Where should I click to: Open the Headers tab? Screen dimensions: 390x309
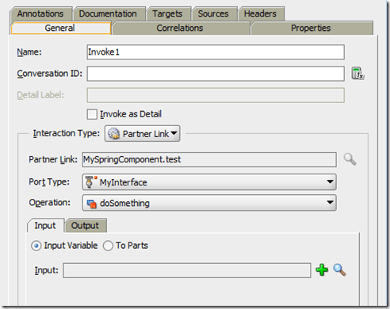(261, 13)
